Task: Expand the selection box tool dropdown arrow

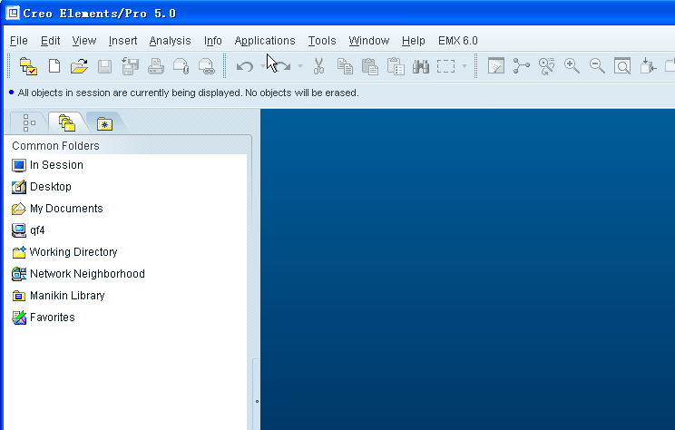Action: click(x=465, y=66)
